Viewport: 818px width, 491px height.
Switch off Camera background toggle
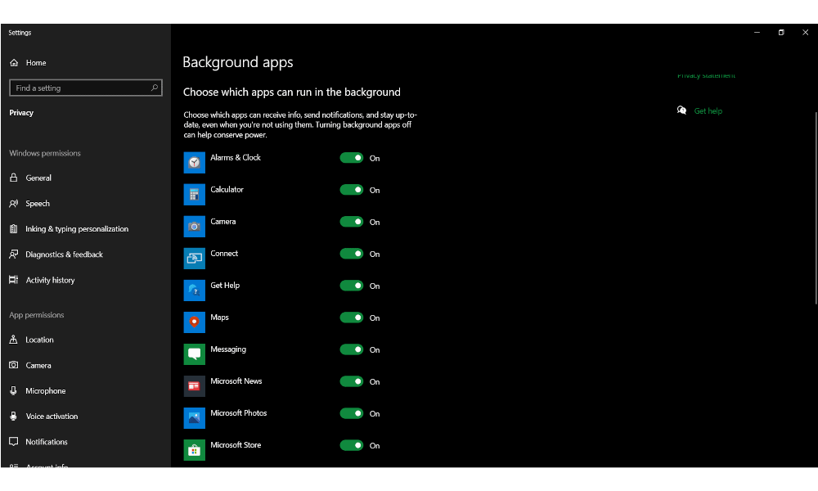[x=351, y=222]
